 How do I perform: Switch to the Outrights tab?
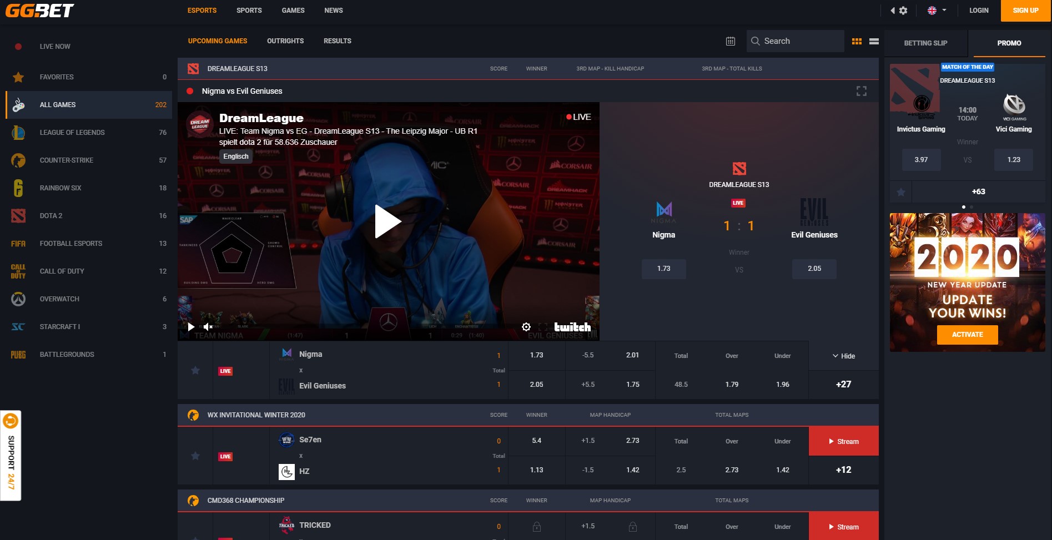point(285,41)
